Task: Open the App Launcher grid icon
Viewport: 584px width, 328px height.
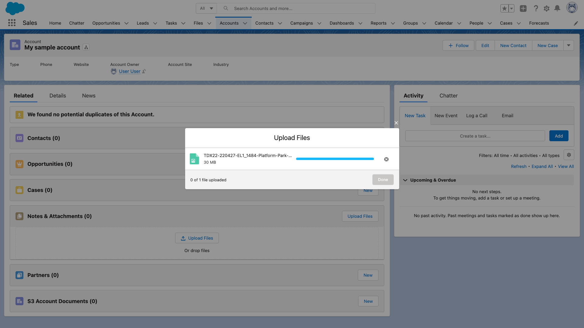Action: click(x=12, y=23)
